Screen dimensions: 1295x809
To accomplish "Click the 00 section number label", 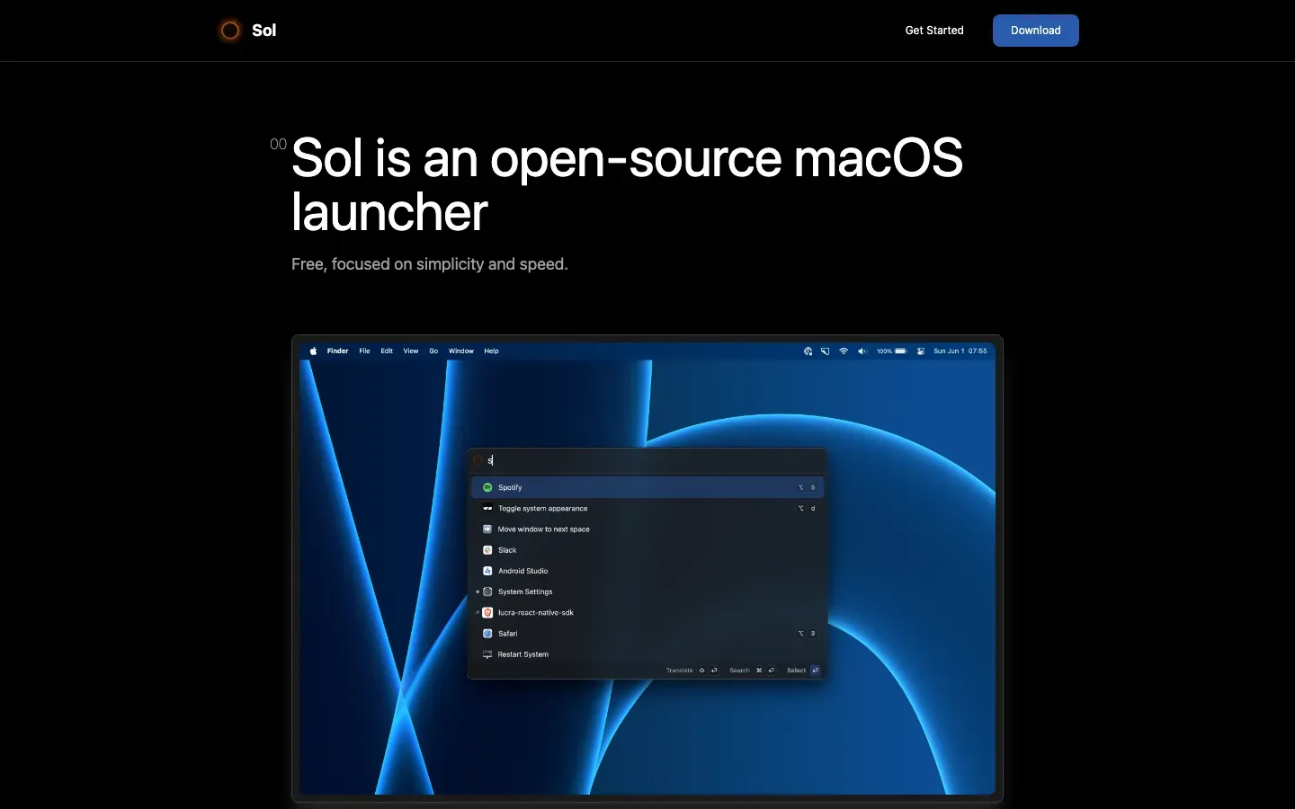I will click(279, 144).
